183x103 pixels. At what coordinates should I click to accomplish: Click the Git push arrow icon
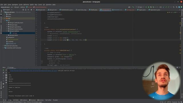tap(168, 7)
